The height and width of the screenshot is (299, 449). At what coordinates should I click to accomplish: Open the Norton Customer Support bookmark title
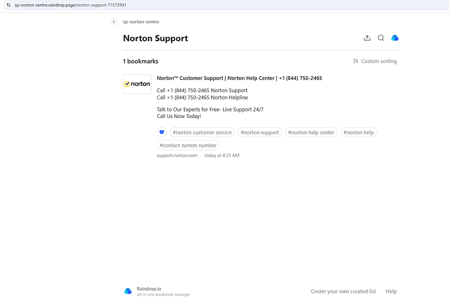239,78
